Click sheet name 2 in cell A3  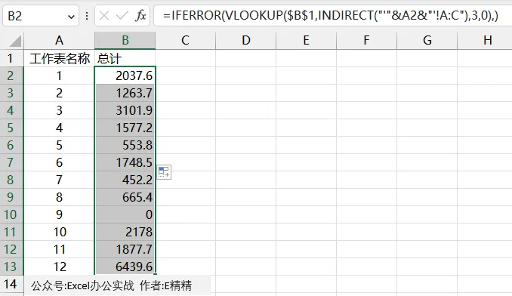[x=59, y=93]
